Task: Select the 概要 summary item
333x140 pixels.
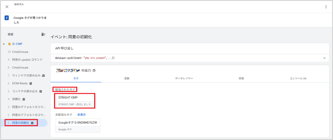Action: [x=11, y=35]
